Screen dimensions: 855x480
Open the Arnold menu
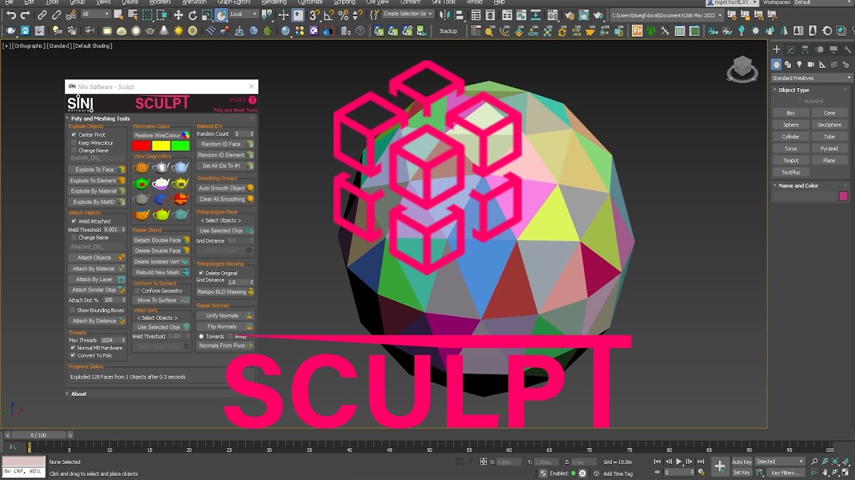(474, 2)
